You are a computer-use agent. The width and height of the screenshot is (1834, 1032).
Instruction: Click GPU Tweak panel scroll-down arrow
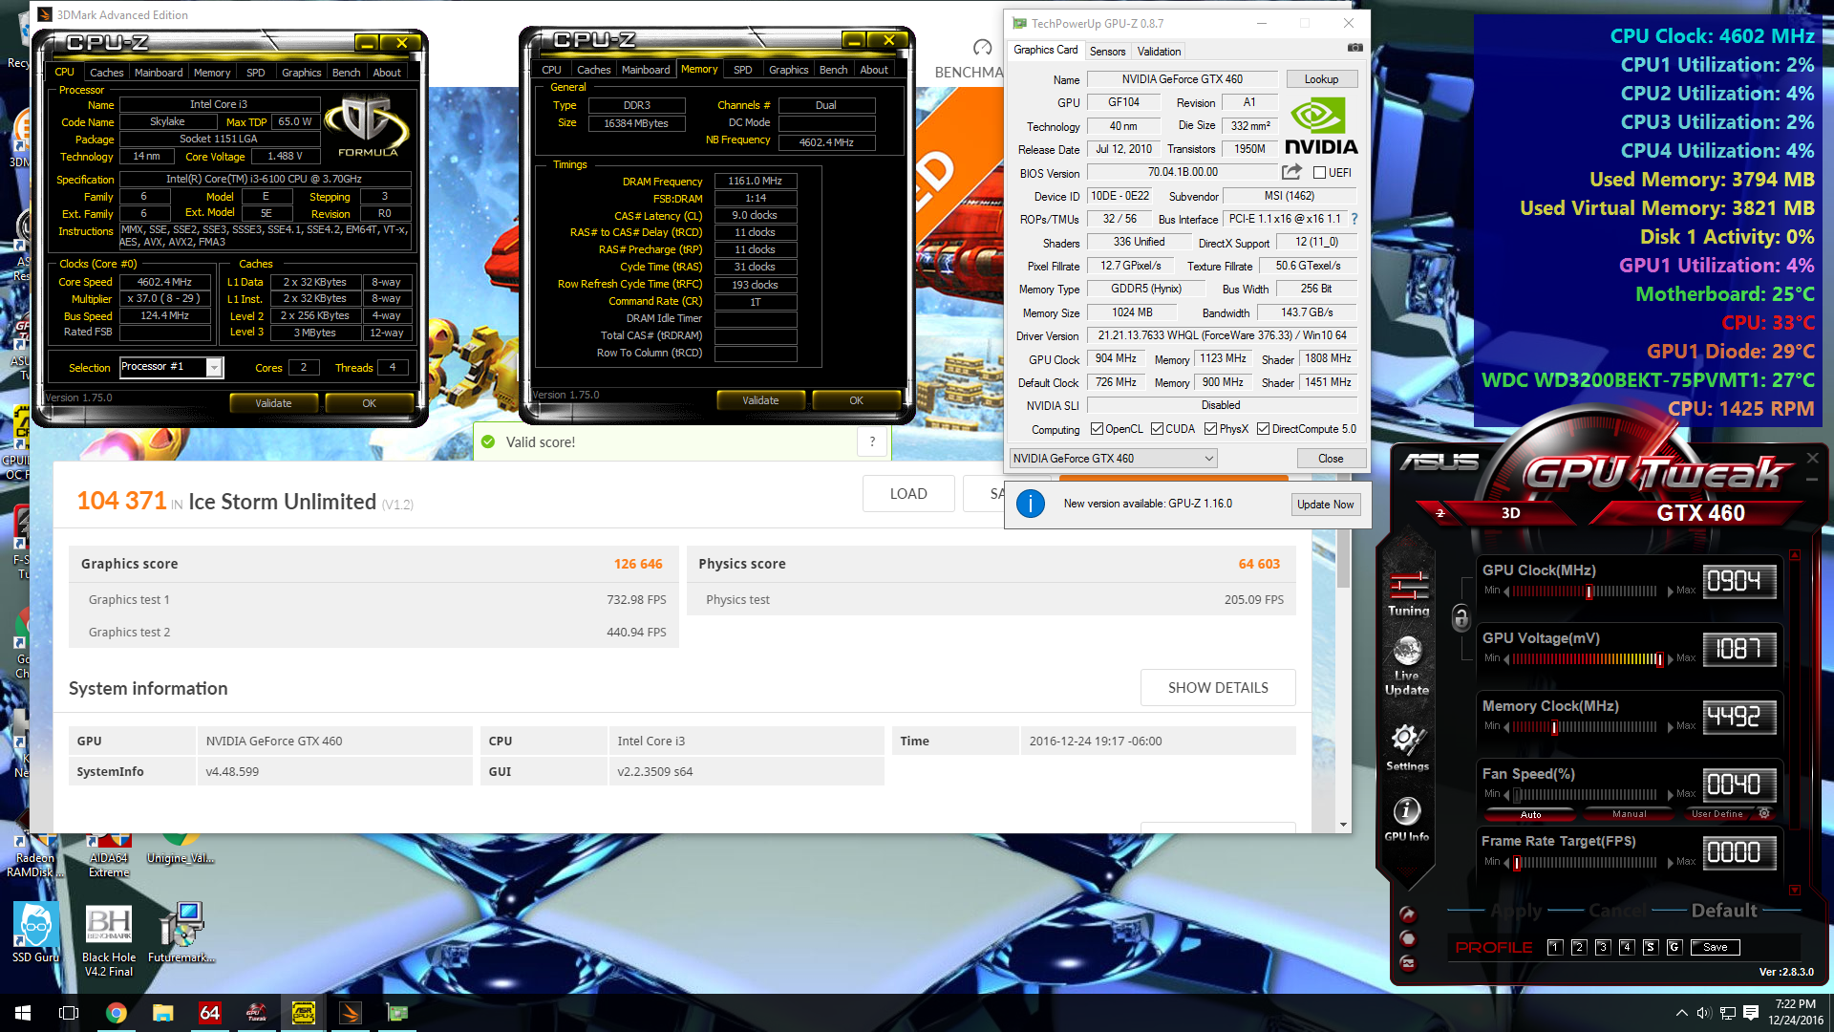point(1795,890)
